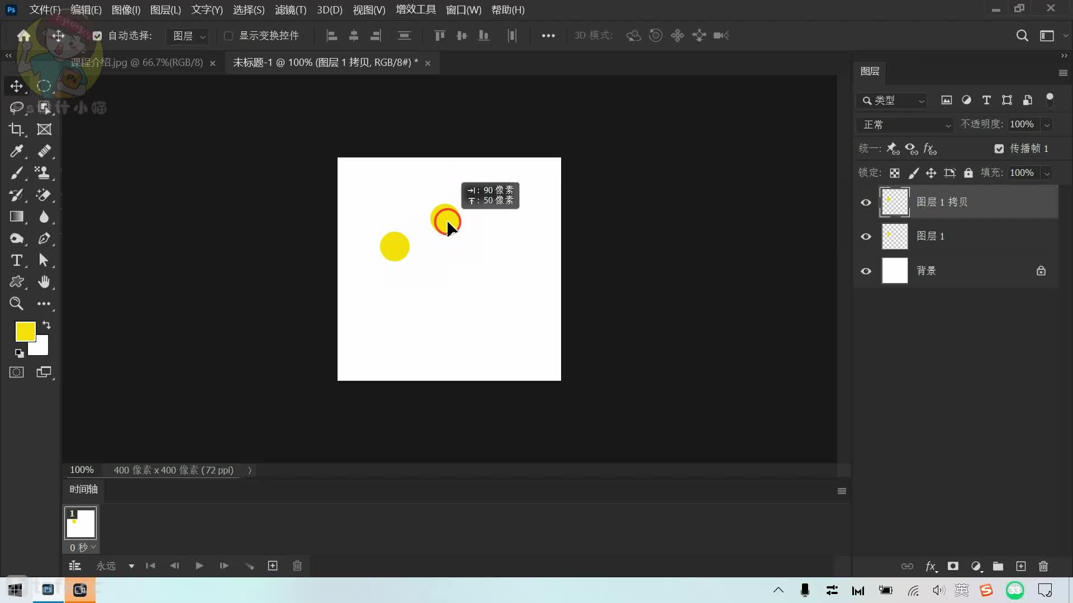Viewport: 1073px width, 603px height.
Task: Hide the 图层 1 拷贝 layer
Action: pyautogui.click(x=866, y=202)
